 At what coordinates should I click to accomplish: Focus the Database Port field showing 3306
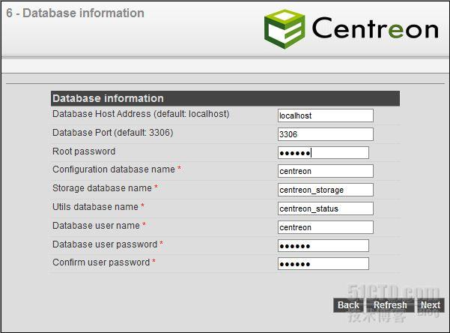325,134
